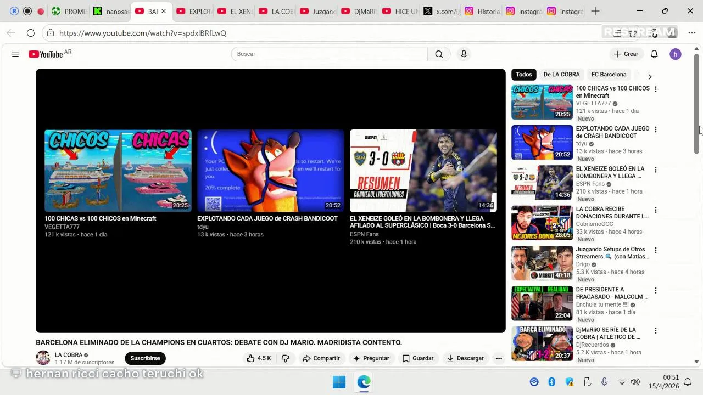
Task: Open end-screen CHICOS vs CHICAS Minecraft card
Action: coord(118,184)
